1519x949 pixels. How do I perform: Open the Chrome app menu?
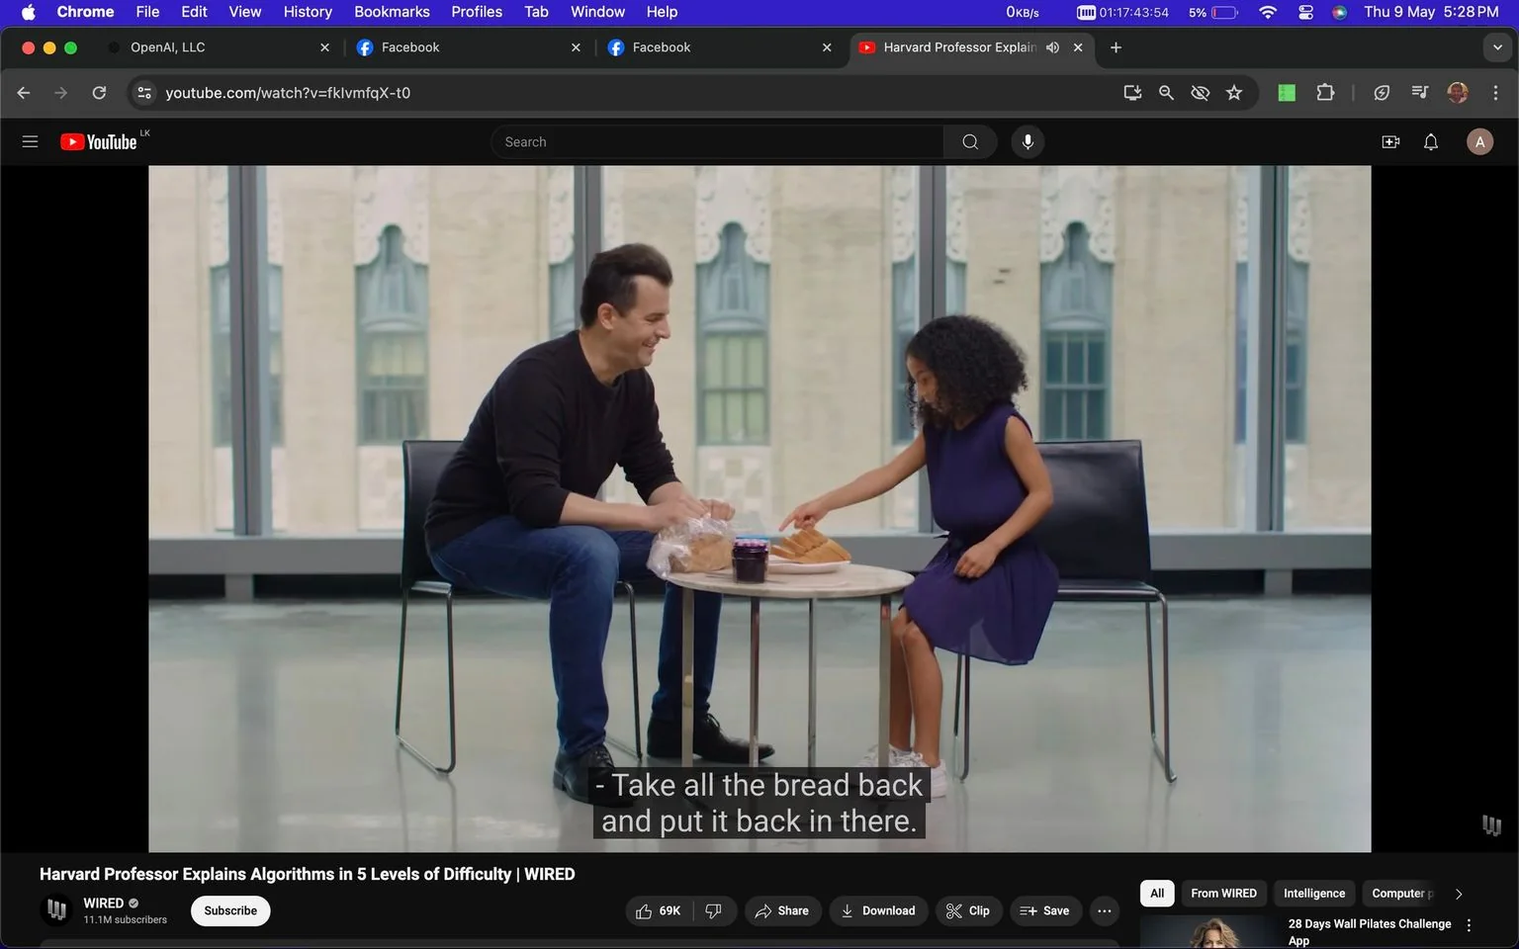click(x=85, y=12)
